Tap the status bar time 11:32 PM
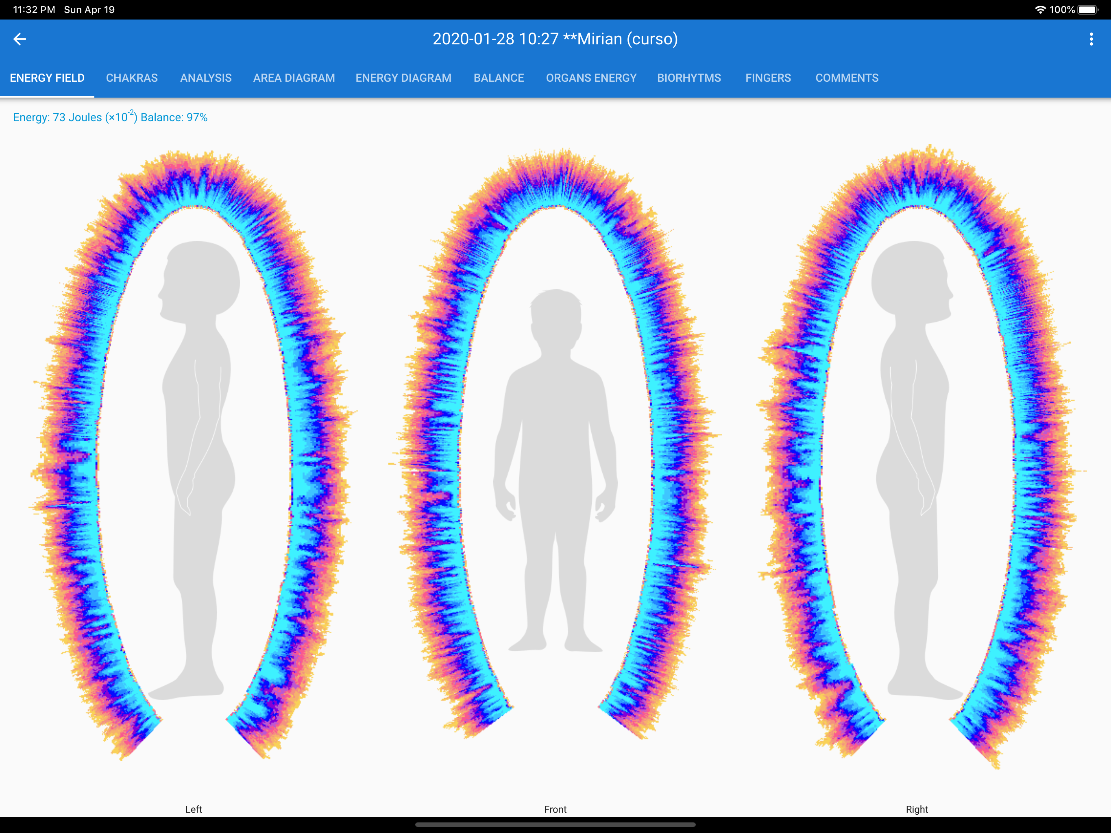This screenshot has height=833, width=1111. [34, 9]
